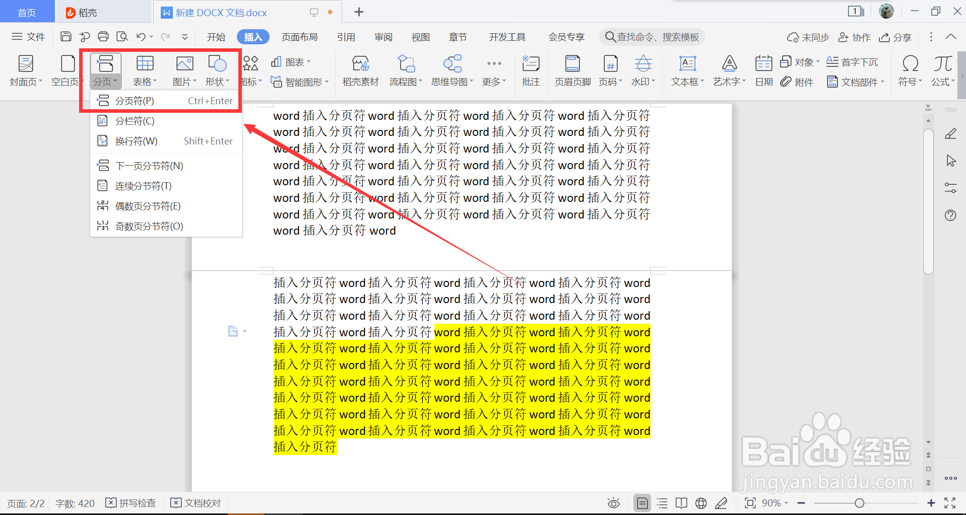Open the zoom percentage 90% dropdown
Viewport: 966px width, 515px height.
pyautogui.click(x=775, y=503)
